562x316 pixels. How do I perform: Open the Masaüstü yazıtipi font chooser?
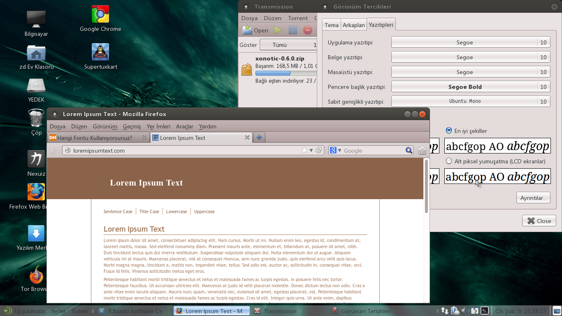click(471, 72)
